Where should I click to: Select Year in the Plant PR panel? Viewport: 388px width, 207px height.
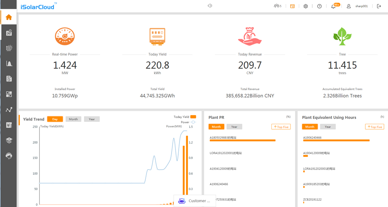coord(234,127)
